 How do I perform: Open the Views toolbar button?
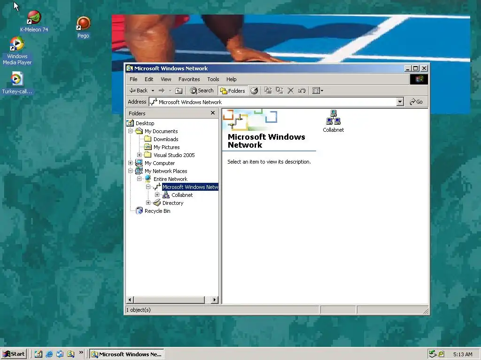pos(318,90)
